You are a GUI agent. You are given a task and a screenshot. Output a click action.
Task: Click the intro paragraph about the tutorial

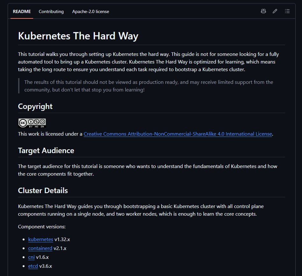click(149, 62)
